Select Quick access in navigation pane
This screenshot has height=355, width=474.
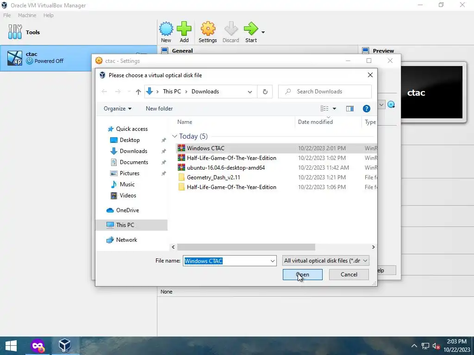(132, 129)
